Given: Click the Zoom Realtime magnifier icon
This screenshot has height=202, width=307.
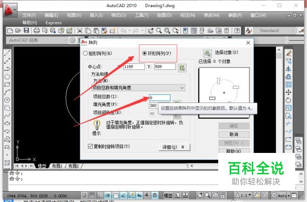Looking at the screenshot, I should pos(159,31).
